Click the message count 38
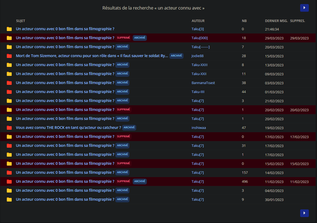 coord(244,83)
